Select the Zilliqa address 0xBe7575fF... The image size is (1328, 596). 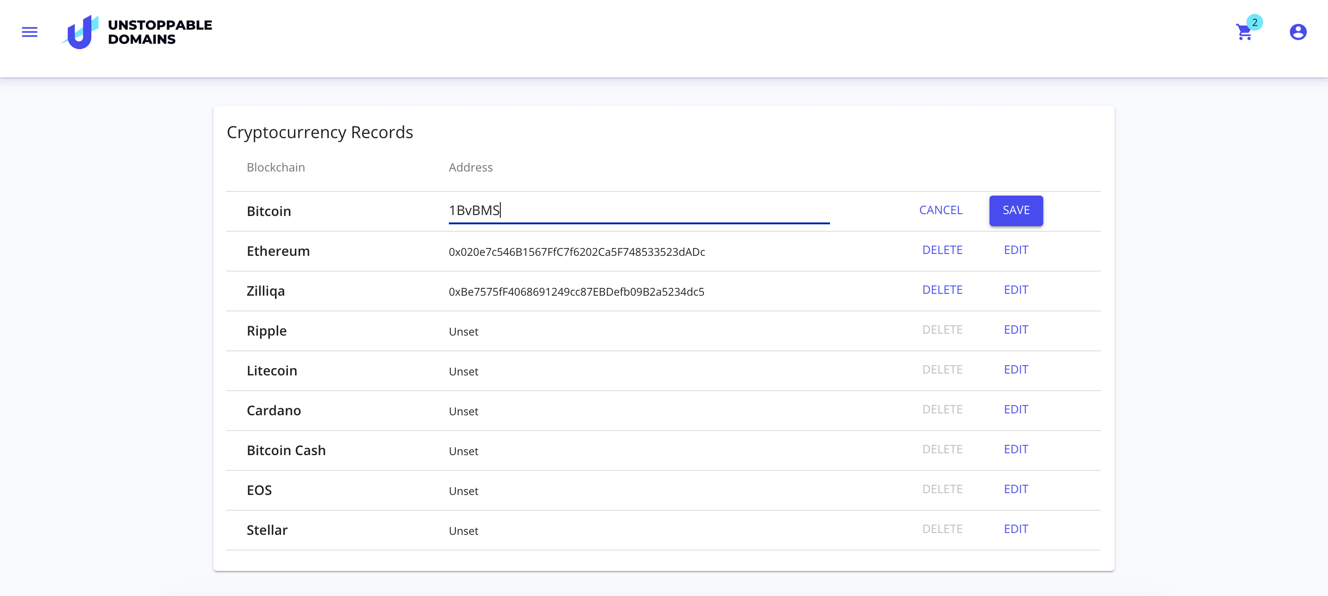pos(576,292)
